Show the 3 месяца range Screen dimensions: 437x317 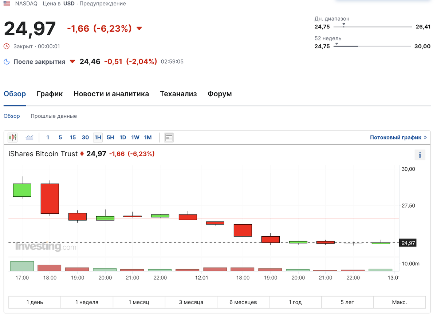(x=191, y=302)
